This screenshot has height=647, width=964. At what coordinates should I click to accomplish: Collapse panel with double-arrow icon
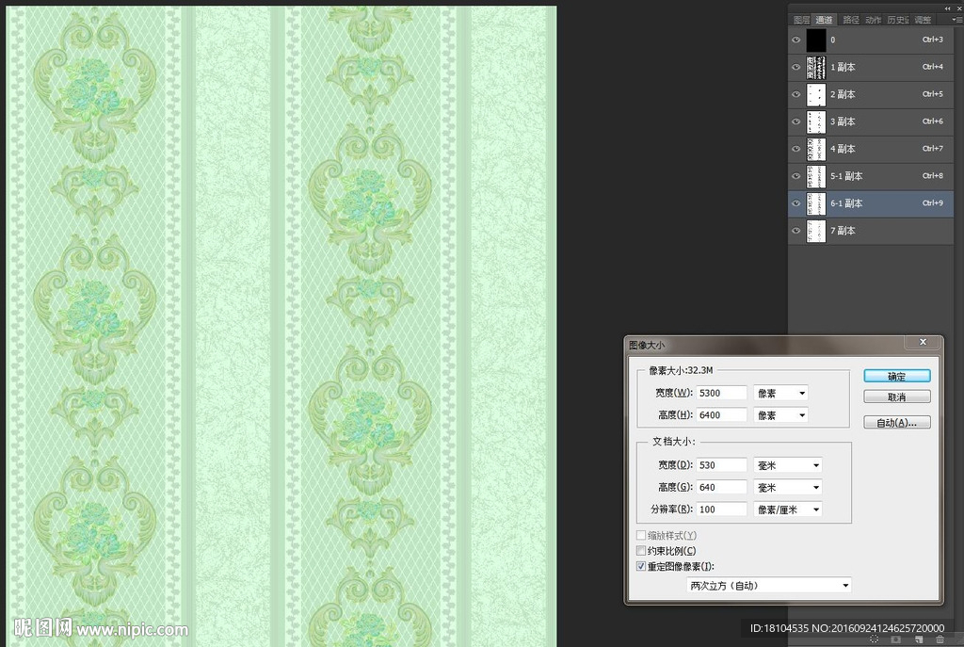click(x=948, y=8)
